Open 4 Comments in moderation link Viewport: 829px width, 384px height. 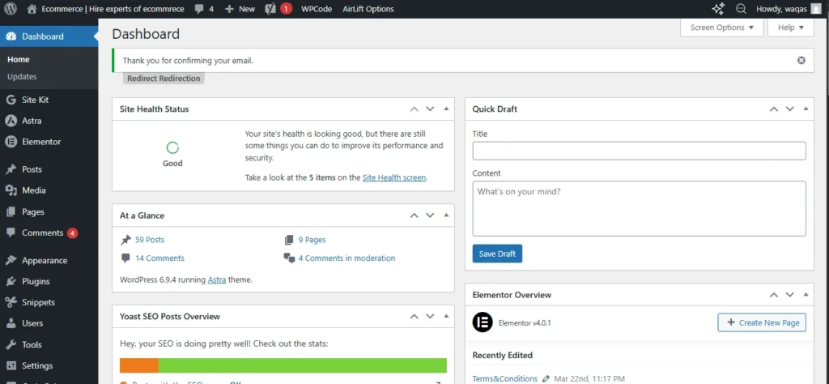[346, 258]
